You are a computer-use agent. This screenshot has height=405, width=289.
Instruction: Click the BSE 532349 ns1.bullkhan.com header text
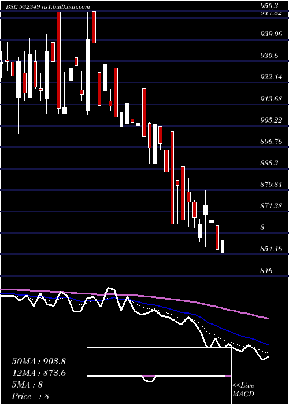[x=48, y=7]
